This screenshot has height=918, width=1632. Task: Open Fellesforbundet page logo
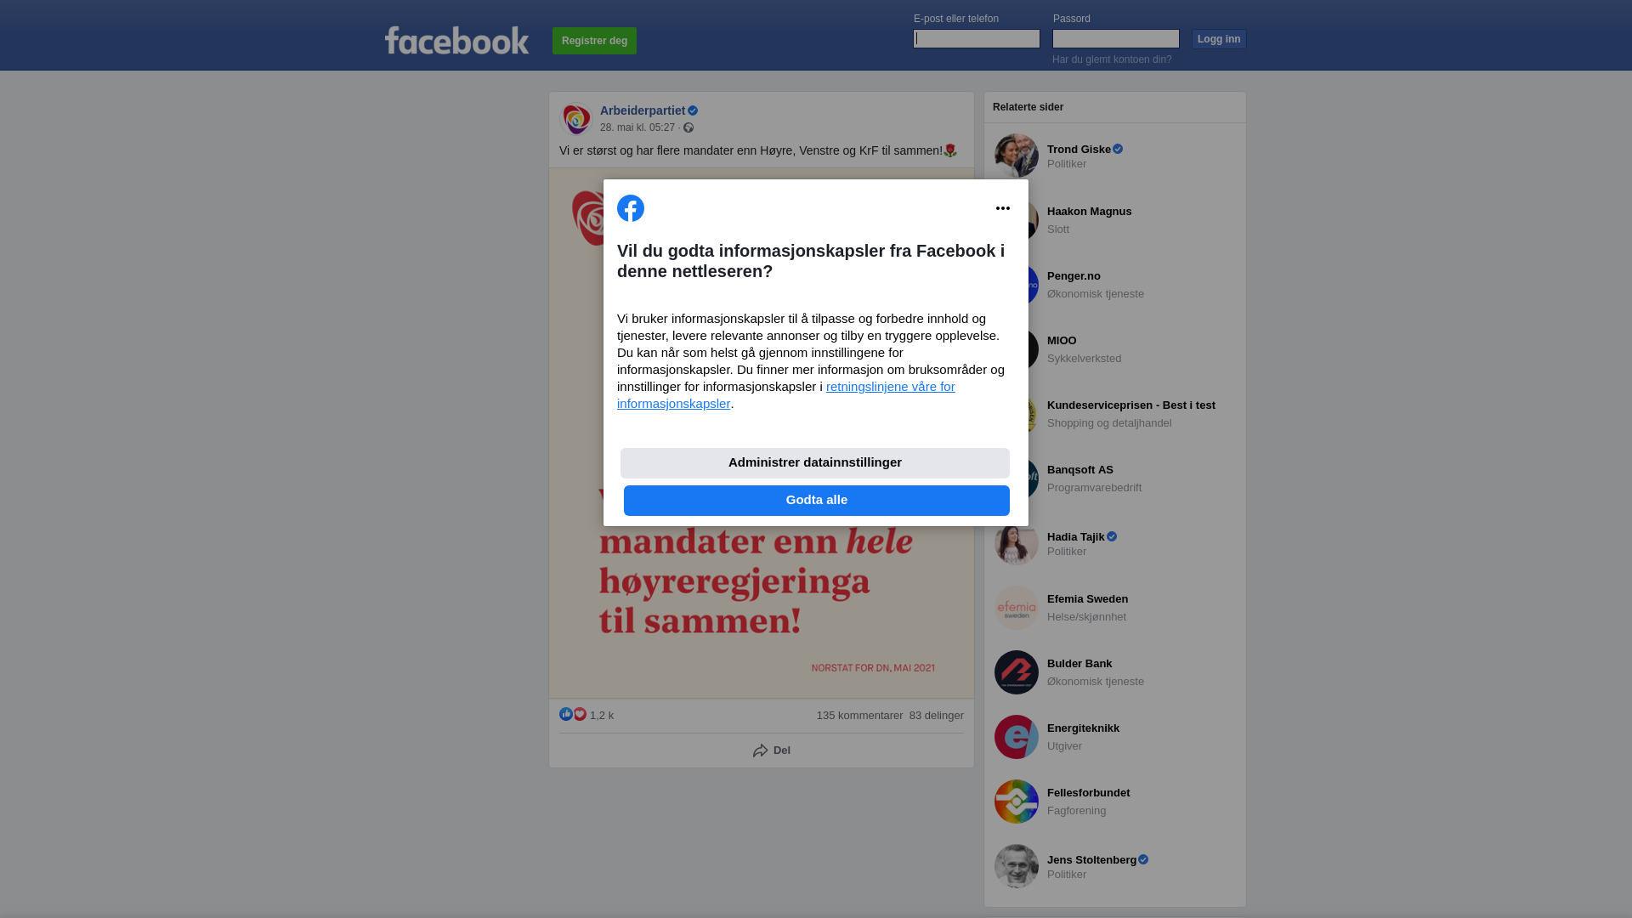[1017, 802]
